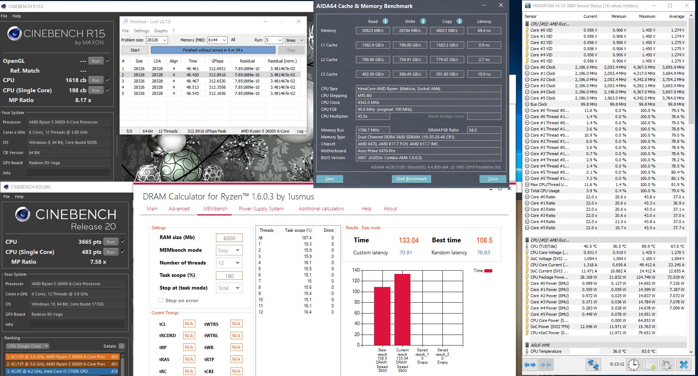Screen dimensions: 698x376
Task: Toggle CPU (Single Core) checkmark in R20
Action: 123,252
